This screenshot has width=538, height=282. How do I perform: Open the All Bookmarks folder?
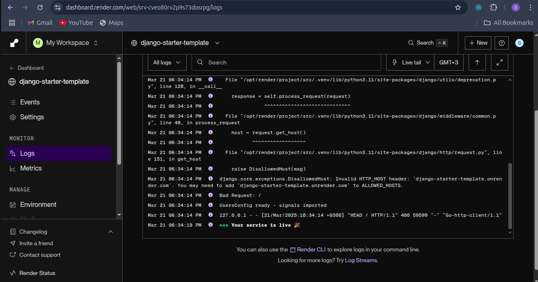click(x=509, y=23)
